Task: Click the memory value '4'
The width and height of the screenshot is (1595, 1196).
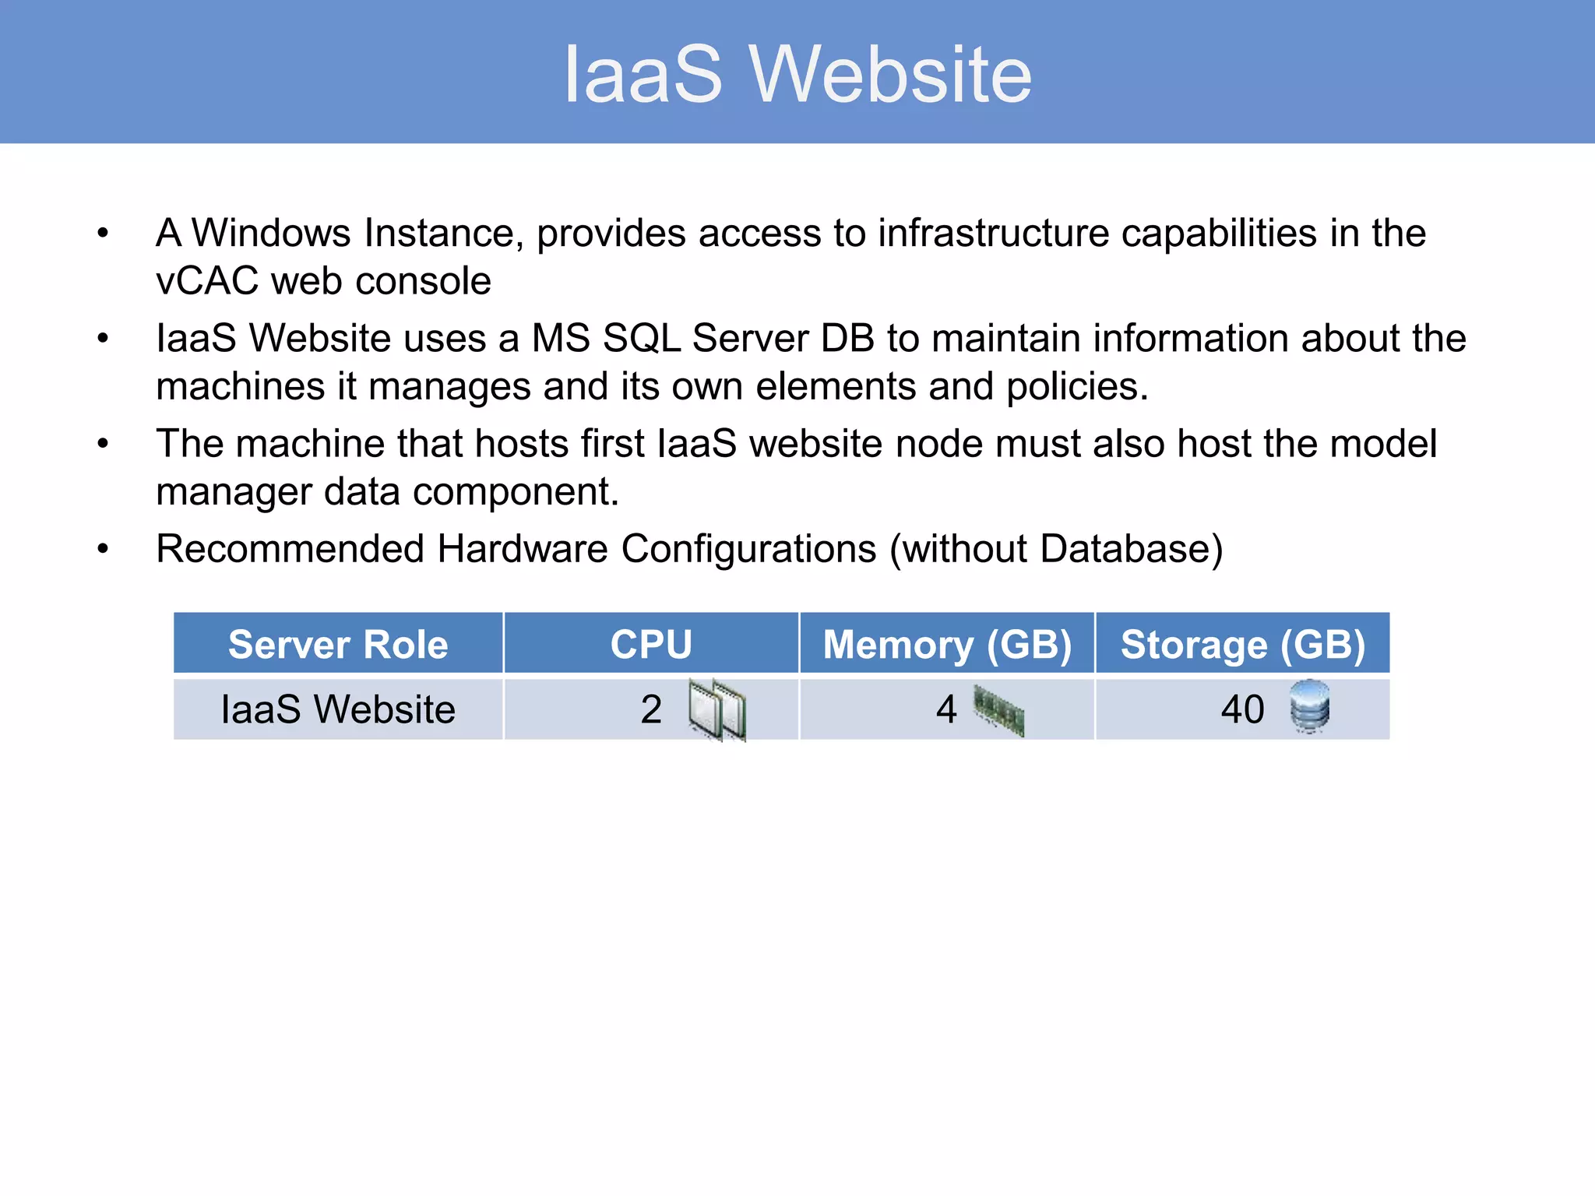Action: click(x=946, y=709)
